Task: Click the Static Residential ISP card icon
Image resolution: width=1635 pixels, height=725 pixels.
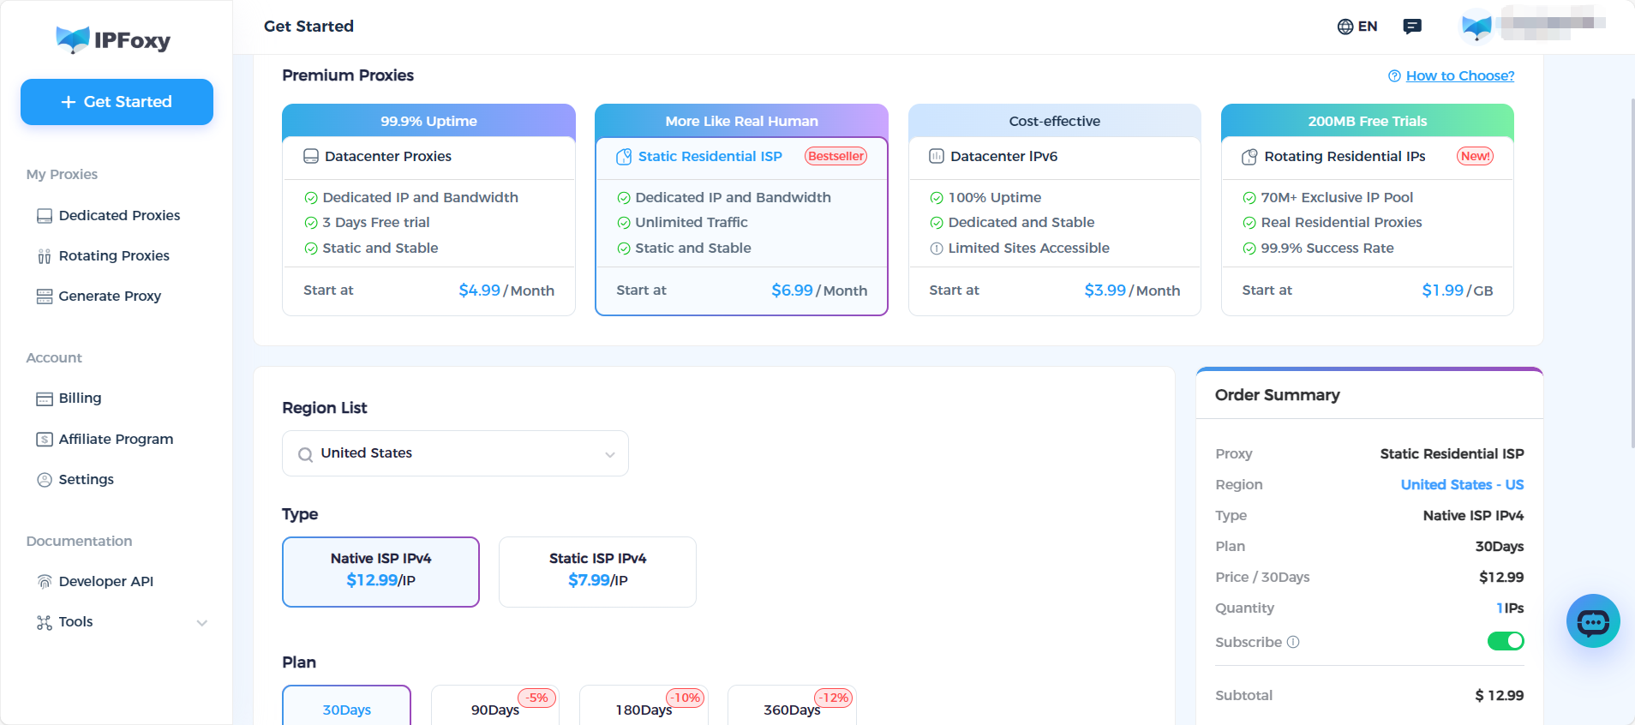Action: point(624,157)
